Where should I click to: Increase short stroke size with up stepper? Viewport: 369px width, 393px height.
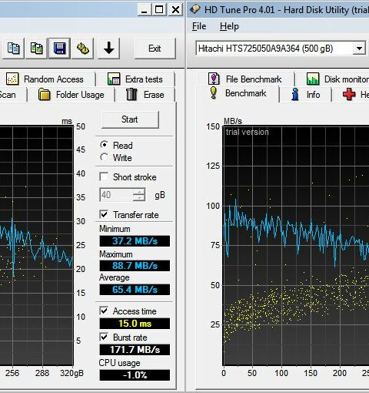[139, 192]
